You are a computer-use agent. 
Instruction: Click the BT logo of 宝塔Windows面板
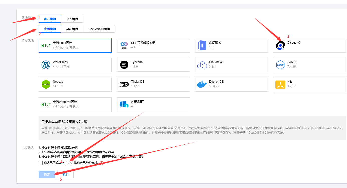(46, 104)
